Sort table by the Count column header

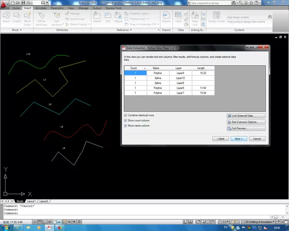(x=134, y=68)
